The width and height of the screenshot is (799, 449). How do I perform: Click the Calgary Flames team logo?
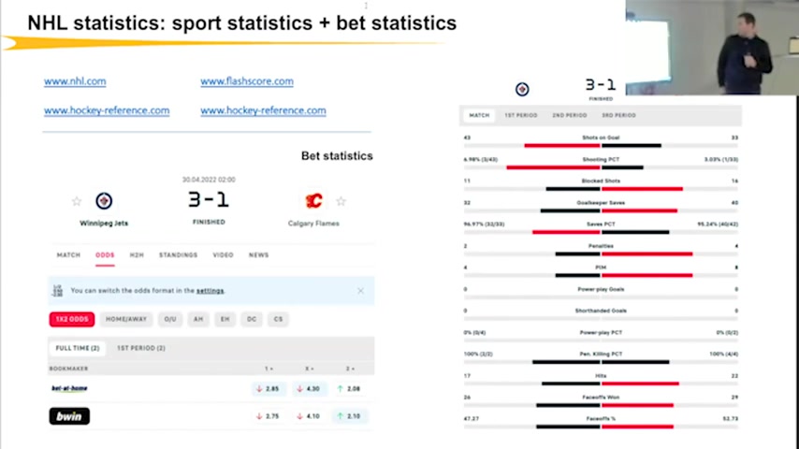pos(313,201)
